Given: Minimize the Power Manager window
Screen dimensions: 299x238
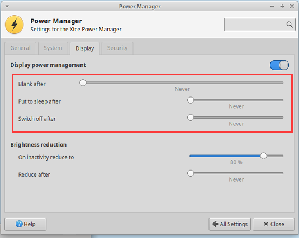Looking at the screenshot, I should click(x=272, y=7).
